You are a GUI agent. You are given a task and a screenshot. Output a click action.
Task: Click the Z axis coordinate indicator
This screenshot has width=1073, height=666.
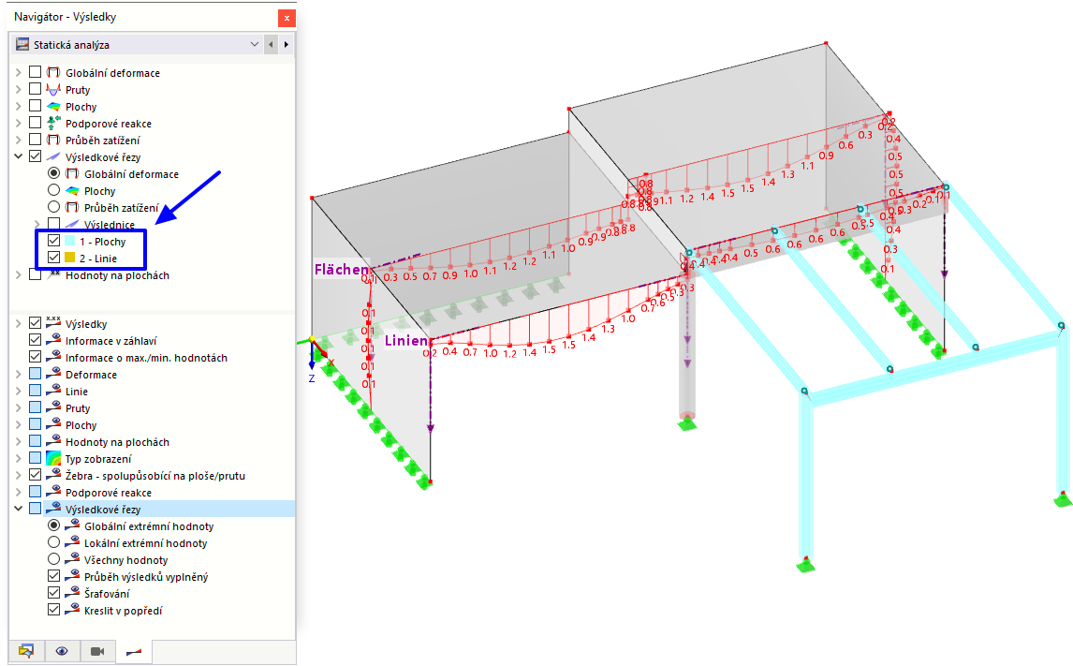(312, 378)
